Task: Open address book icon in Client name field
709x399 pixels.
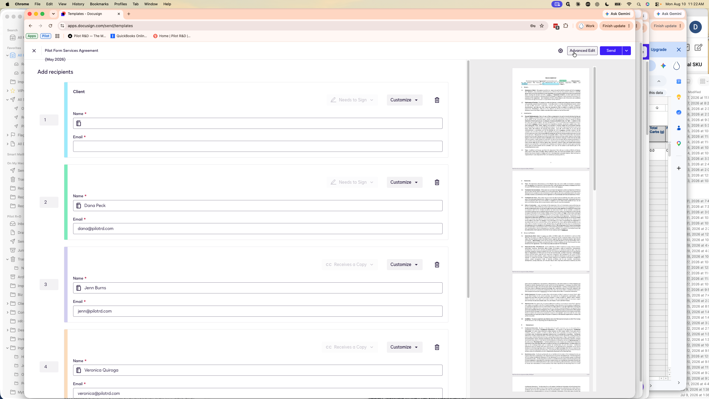Action: pyautogui.click(x=79, y=123)
